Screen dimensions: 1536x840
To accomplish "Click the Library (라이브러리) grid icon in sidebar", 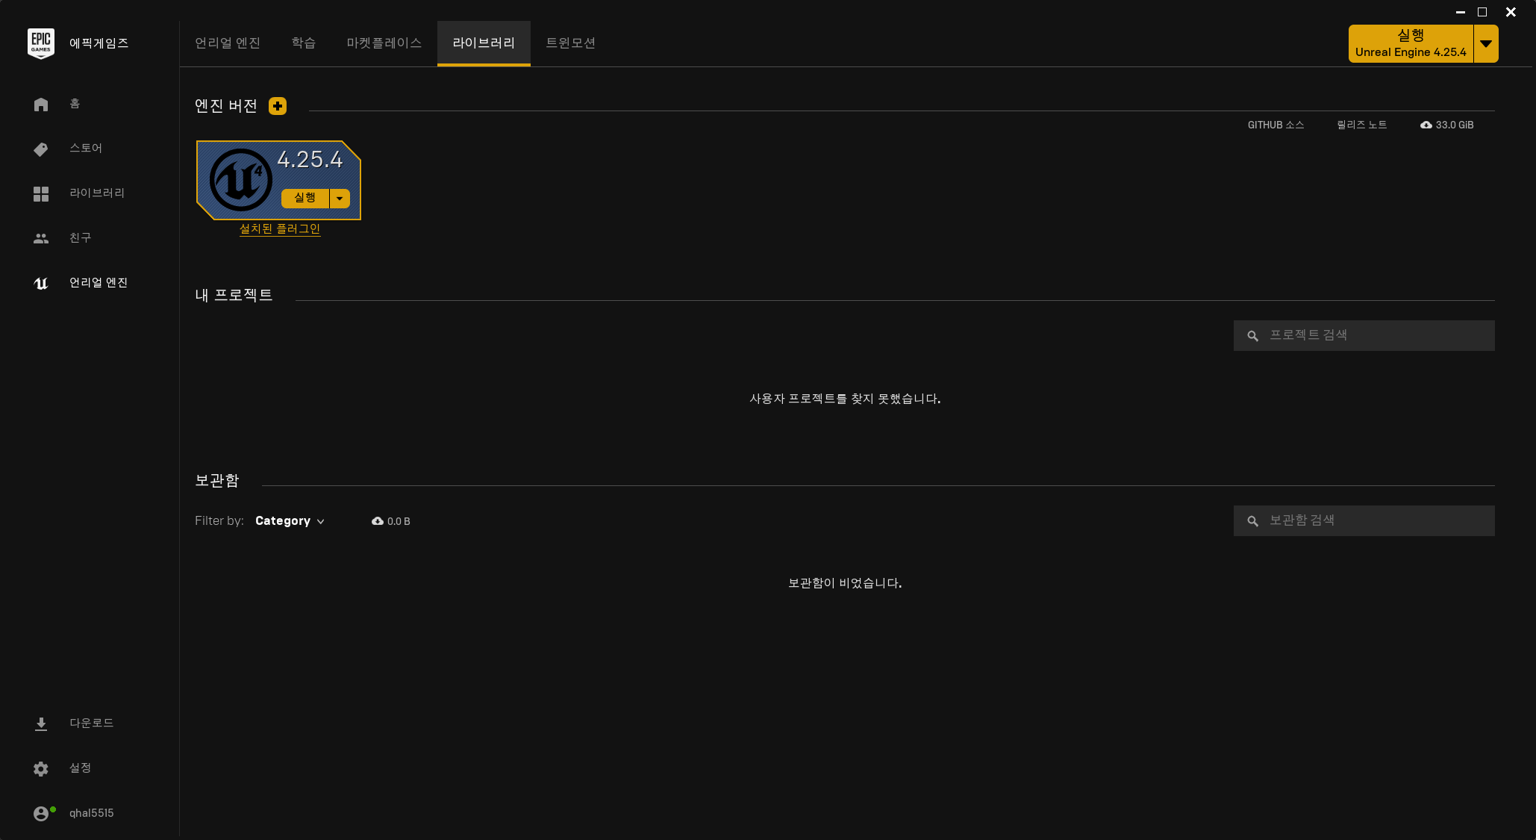I will 41,194.
